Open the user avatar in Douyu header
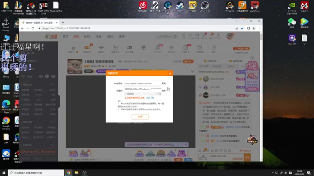The image size is (314, 176). (230, 36)
